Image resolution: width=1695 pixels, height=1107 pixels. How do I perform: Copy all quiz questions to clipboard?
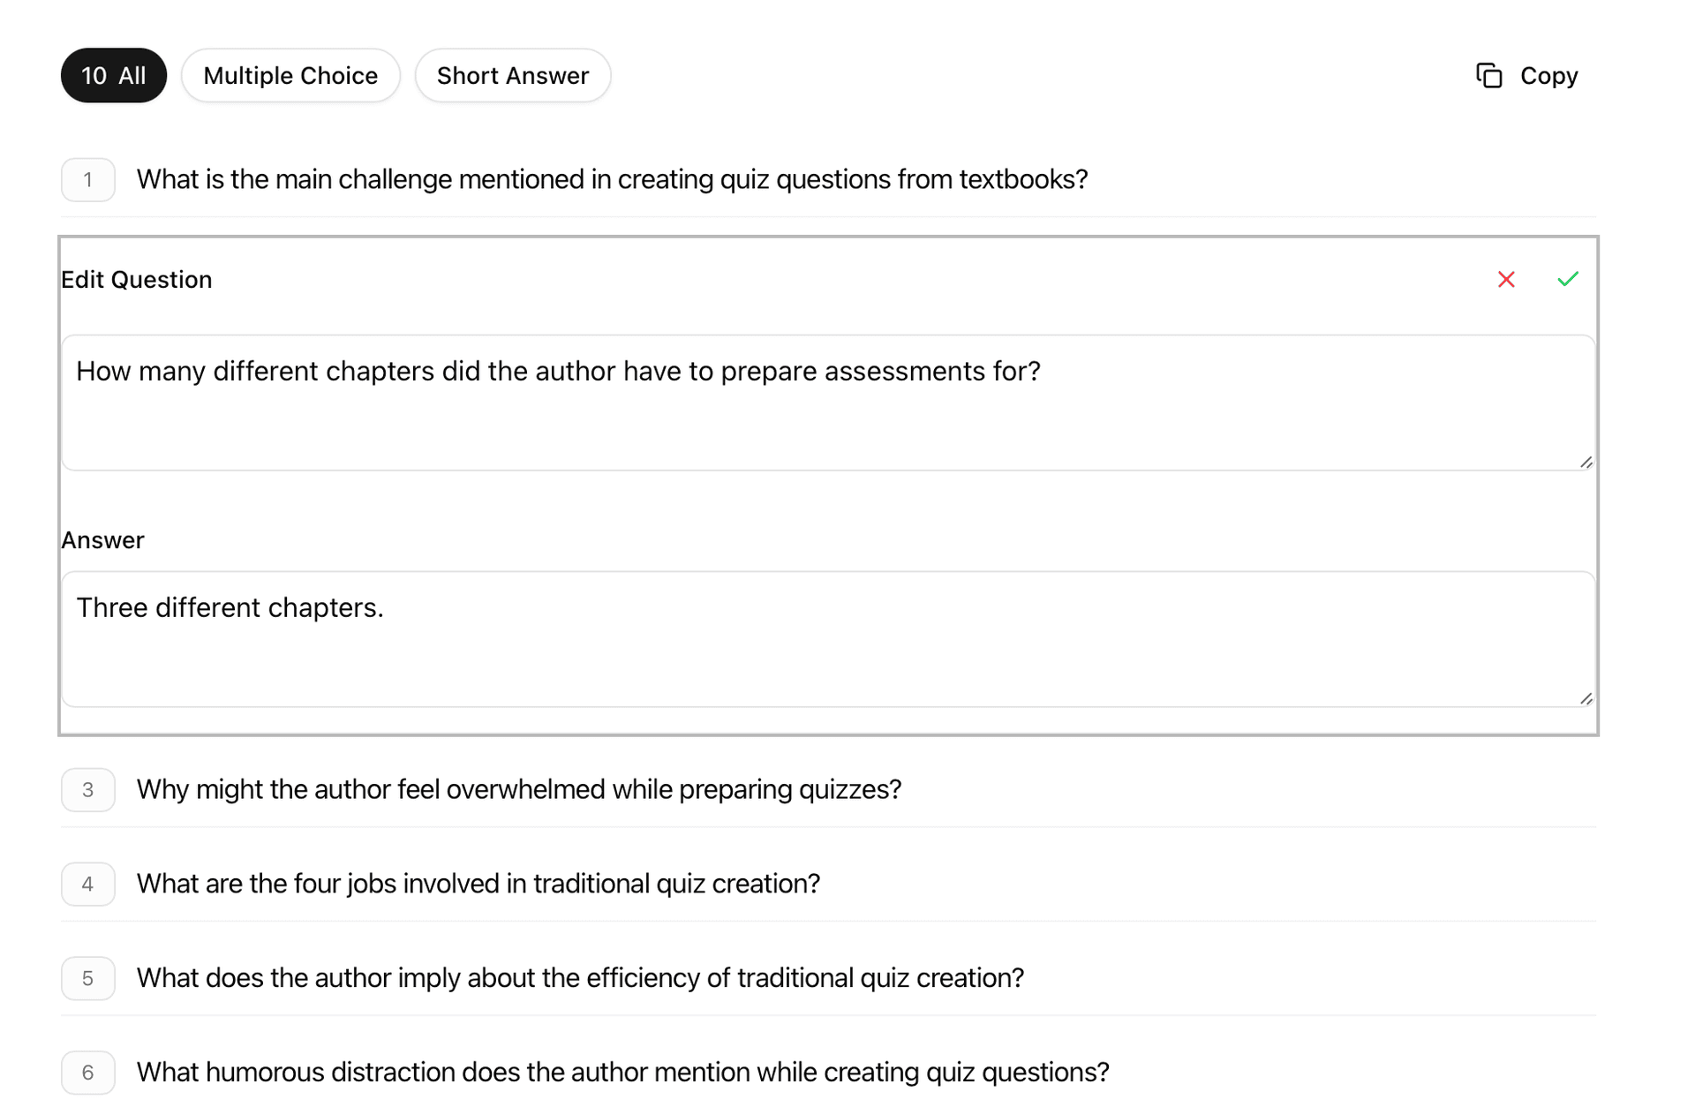tap(1548, 76)
